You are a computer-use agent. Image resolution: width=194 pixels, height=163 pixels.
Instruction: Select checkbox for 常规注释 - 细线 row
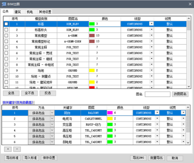pos(6,59)
